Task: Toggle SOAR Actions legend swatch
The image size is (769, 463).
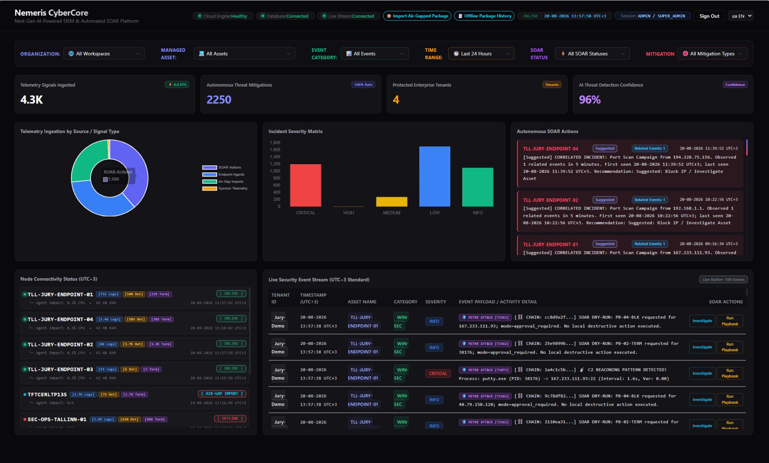Action: 210,168
